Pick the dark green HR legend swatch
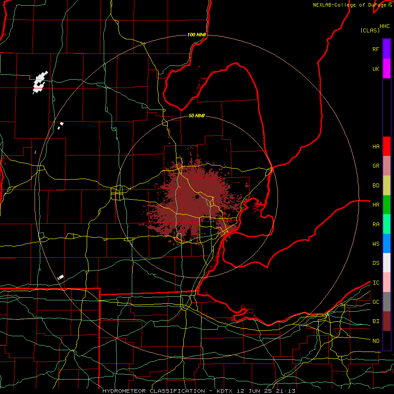This screenshot has height=394, width=394. coord(387,205)
